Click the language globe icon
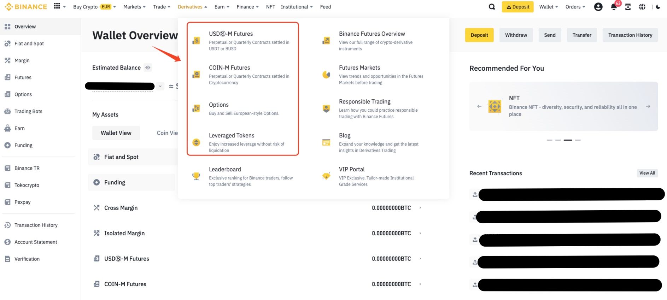This screenshot has height=300, width=667. click(642, 7)
